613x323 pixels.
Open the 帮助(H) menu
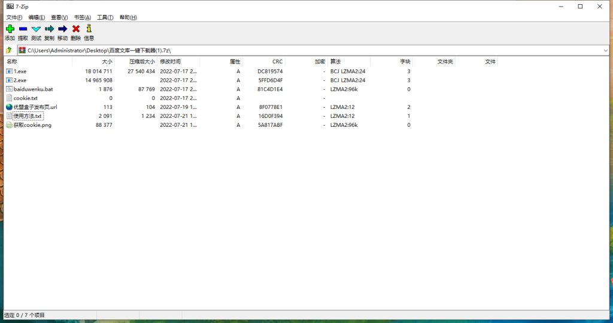coord(128,17)
